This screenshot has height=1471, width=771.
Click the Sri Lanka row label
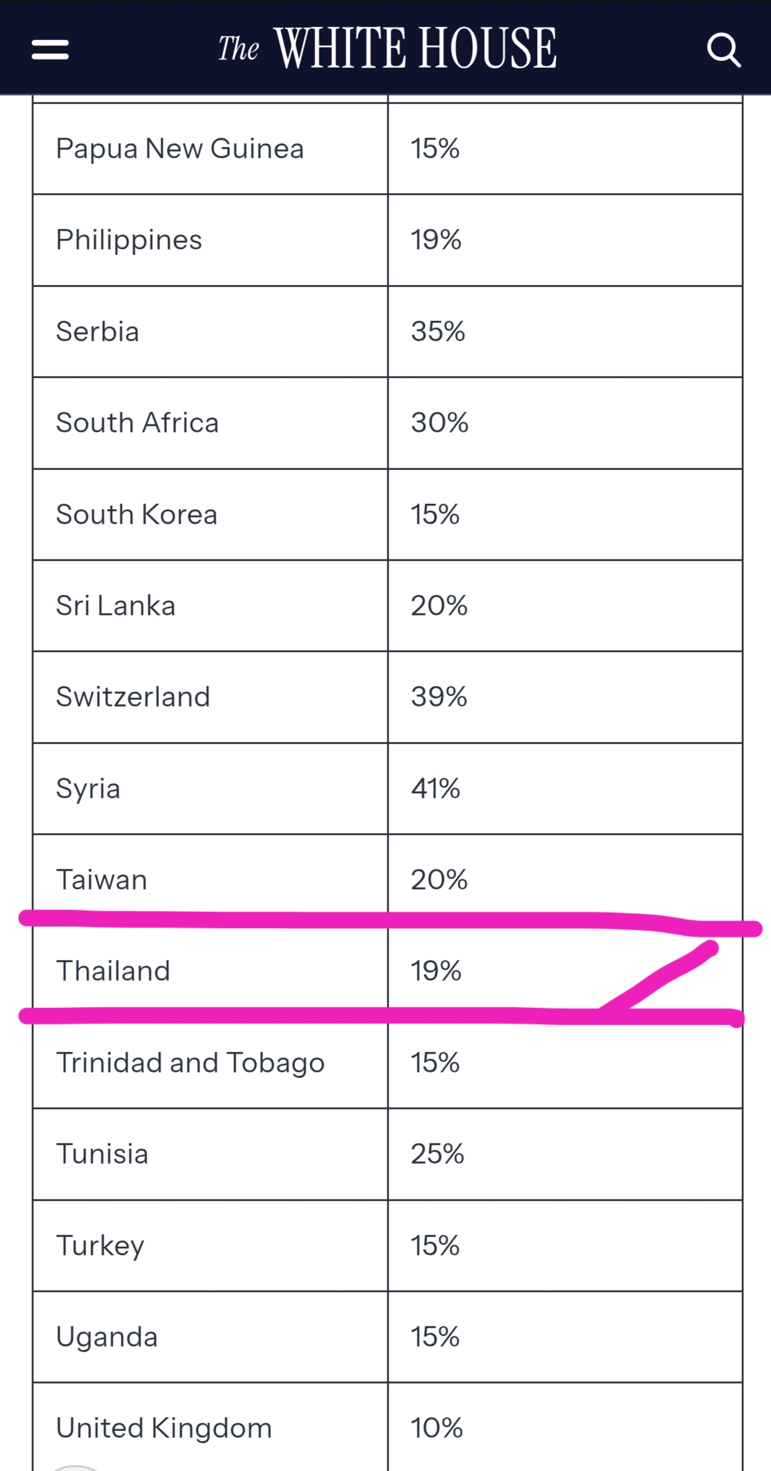116,606
